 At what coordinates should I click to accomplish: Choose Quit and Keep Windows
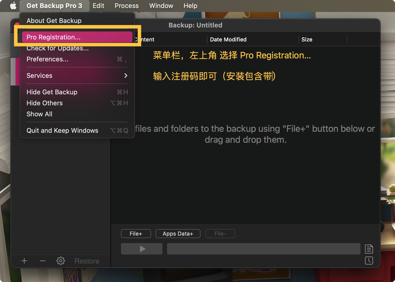(x=77, y=131)
